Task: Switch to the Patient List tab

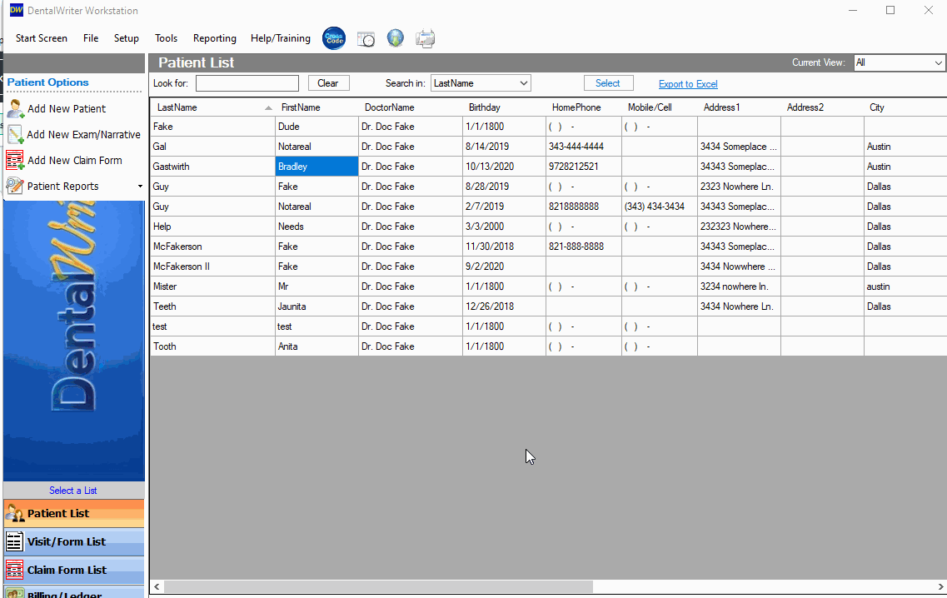Action: [73, 513]
